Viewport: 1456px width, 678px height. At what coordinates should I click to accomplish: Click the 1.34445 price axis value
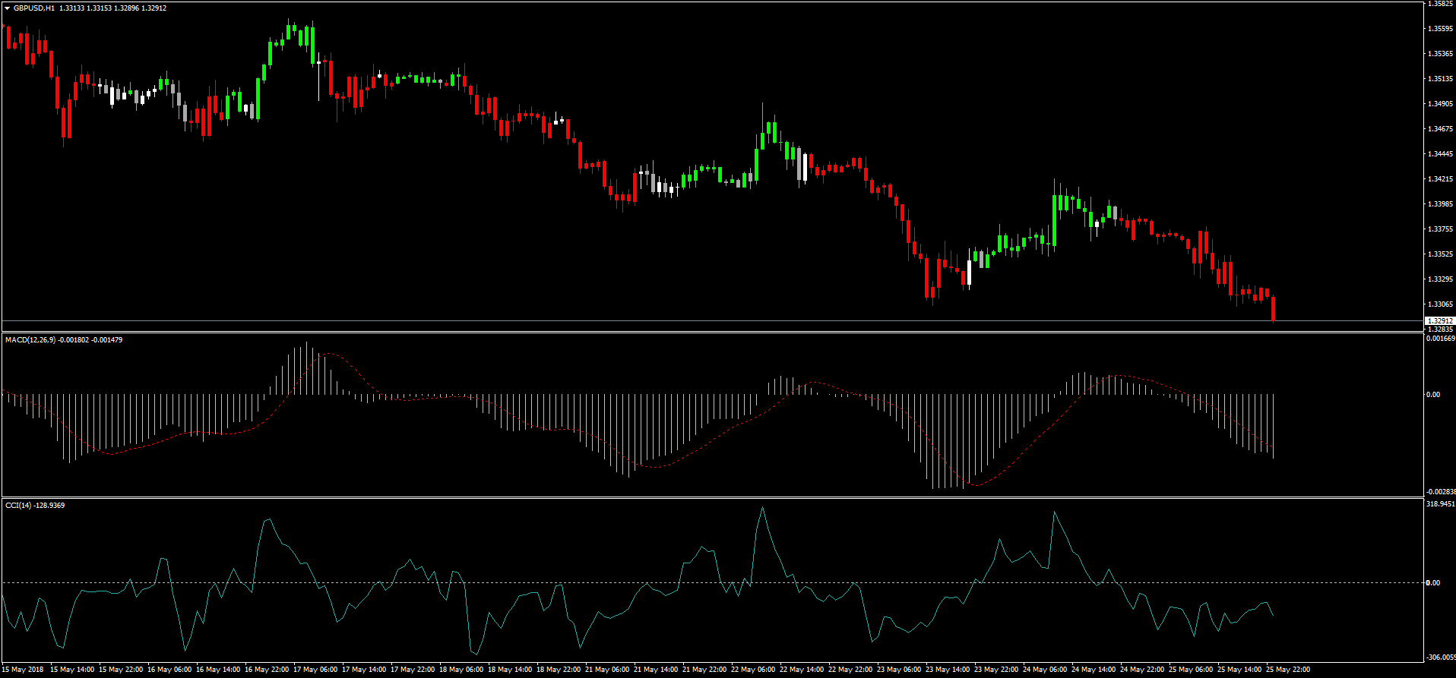pos(1441,154)
